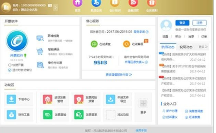
Task: Open the gift icon for 会员福利
Action: [x=152, y=3]
